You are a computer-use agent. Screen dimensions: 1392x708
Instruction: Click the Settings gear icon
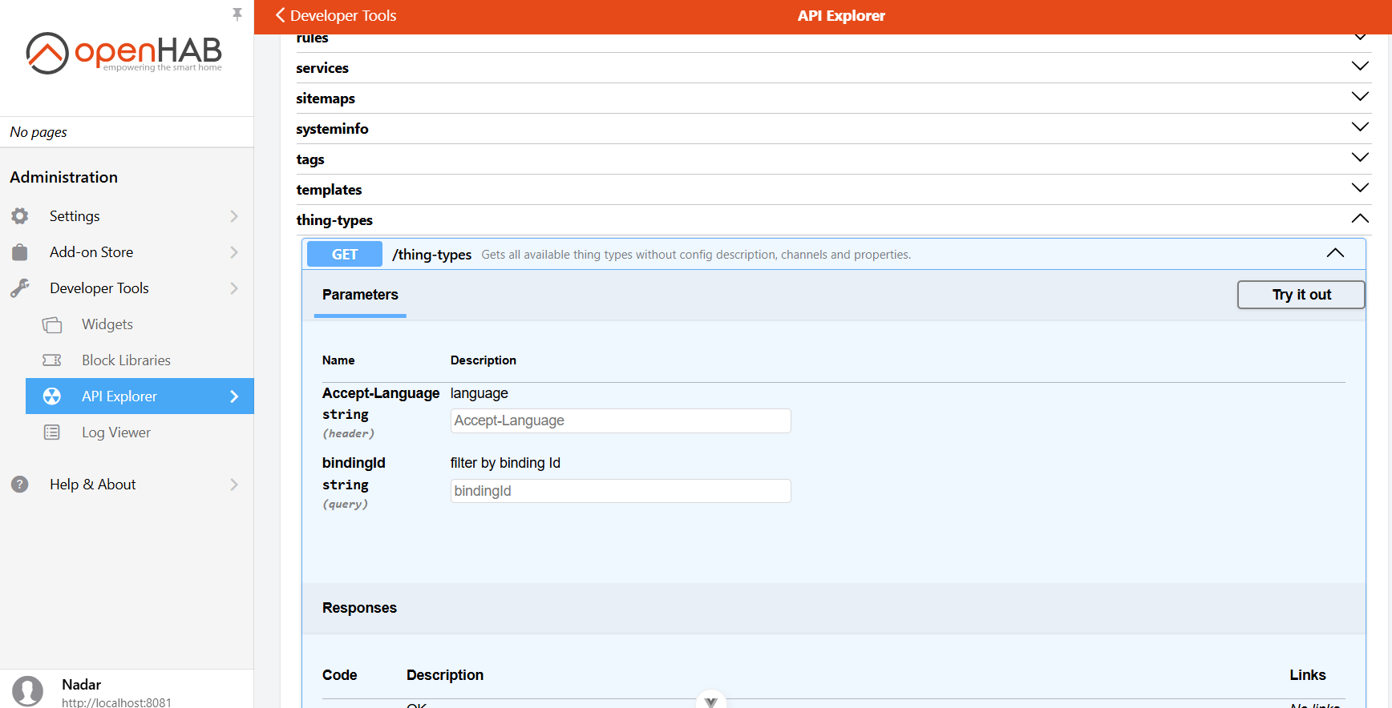[20, 216]
